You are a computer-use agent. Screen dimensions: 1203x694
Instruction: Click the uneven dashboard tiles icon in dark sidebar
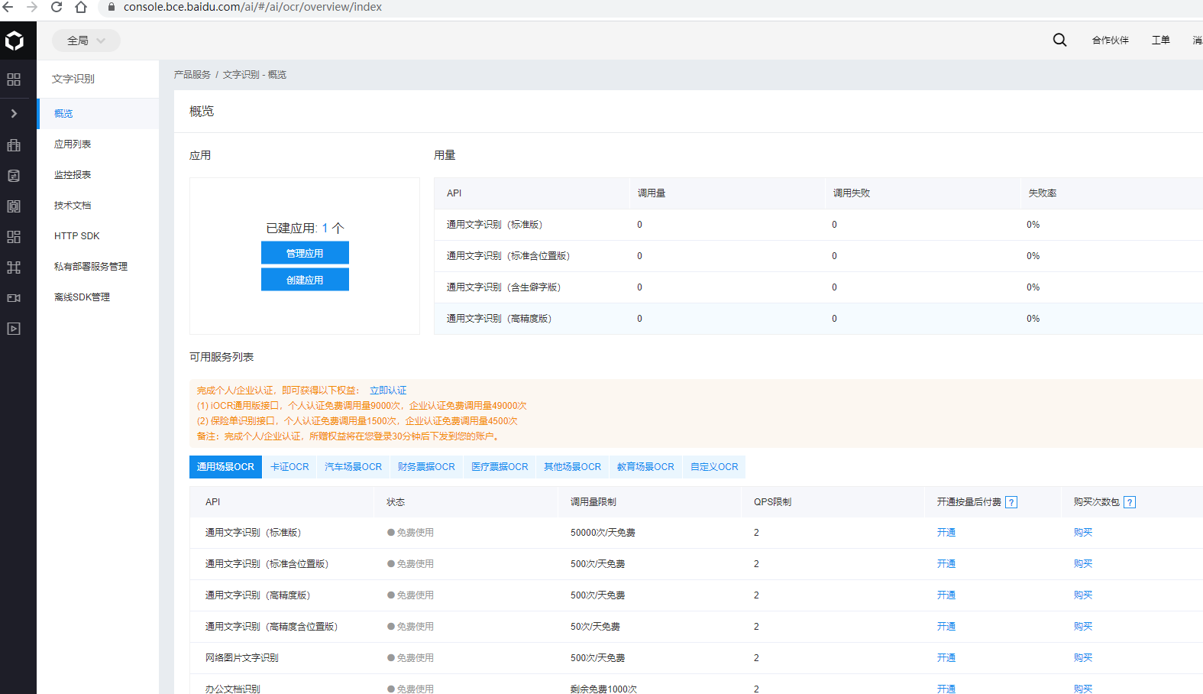[14, 237]
